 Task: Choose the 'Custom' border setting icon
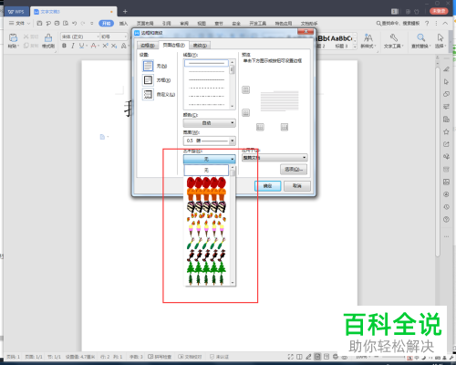[148, 94]
